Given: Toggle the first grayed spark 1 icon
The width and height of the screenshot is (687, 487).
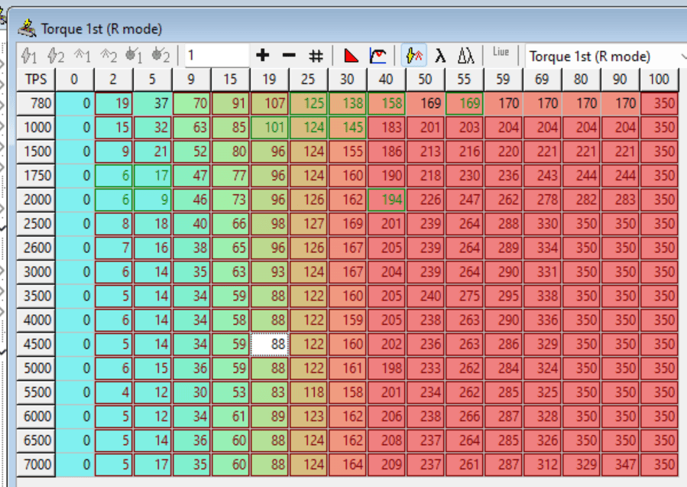Looking at the screenshot, I should pos(29,56).
